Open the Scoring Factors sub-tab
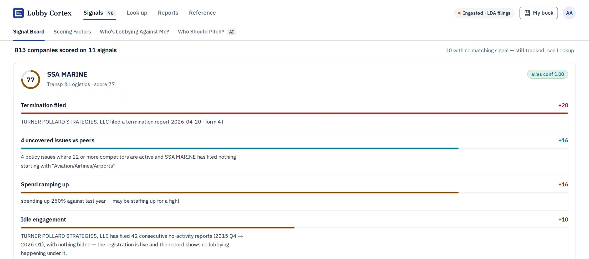 (x=72, y=32)
